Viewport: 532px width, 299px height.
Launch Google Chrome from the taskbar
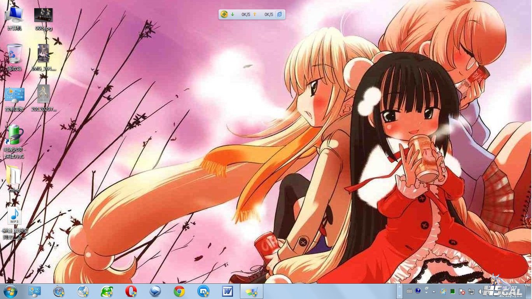179,291
